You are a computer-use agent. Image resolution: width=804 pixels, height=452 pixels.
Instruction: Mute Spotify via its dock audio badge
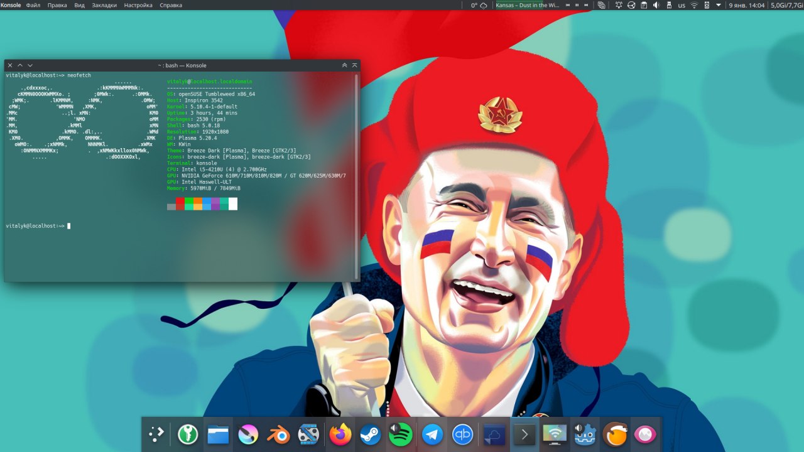click(x=393, y=427)
